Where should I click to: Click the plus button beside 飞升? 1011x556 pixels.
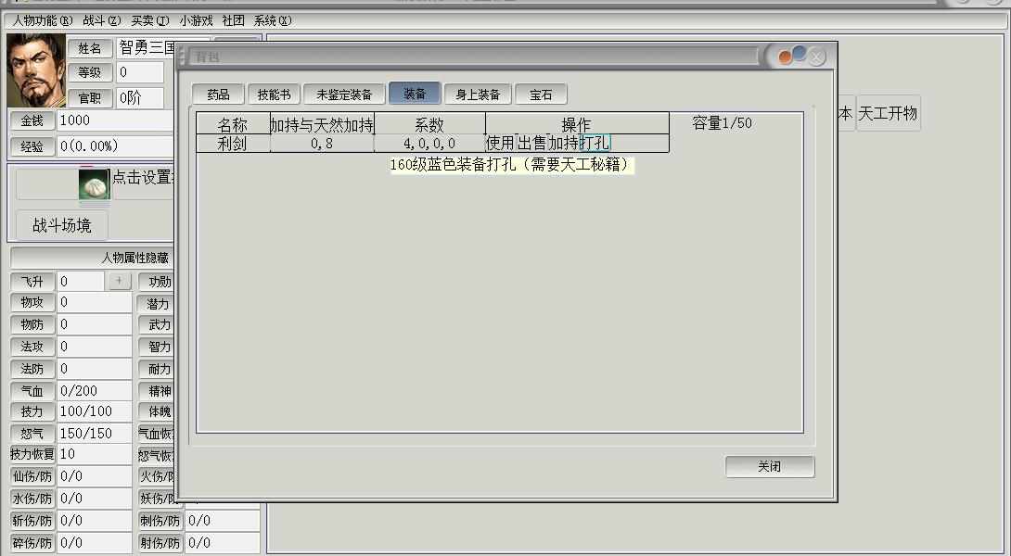click(119, 281)
